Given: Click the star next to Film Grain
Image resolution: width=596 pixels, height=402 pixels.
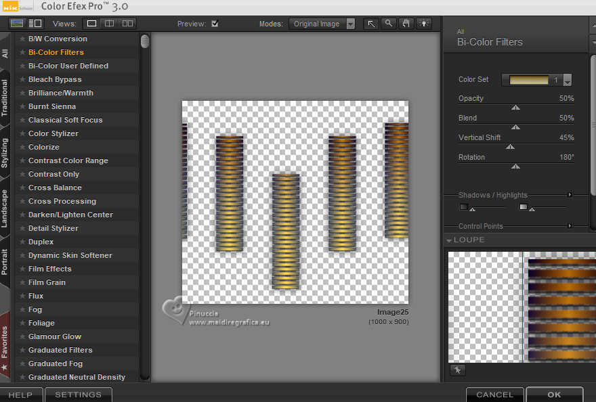Looking at the screenshot, I should tap(22, 282).
